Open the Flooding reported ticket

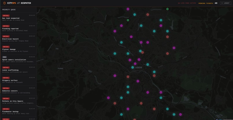pyautogui.click(x=19, y=28)
